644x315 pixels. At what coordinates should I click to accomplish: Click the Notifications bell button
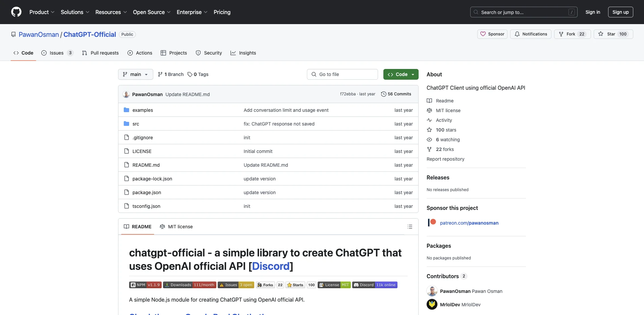531,34
